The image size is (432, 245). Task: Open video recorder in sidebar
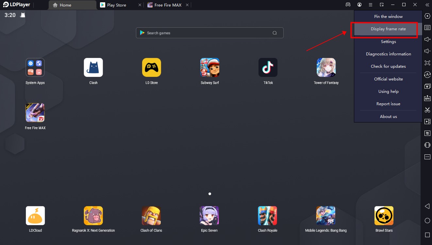coord(427,122)
